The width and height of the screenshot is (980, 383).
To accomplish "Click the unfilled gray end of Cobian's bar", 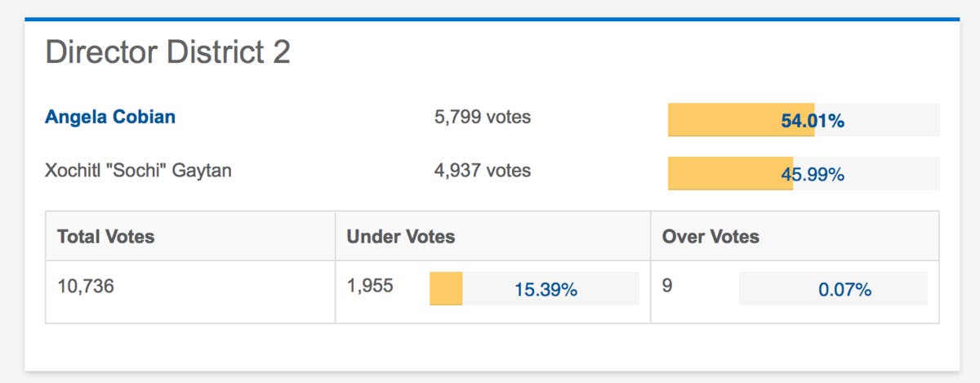I will pos(898,120).
